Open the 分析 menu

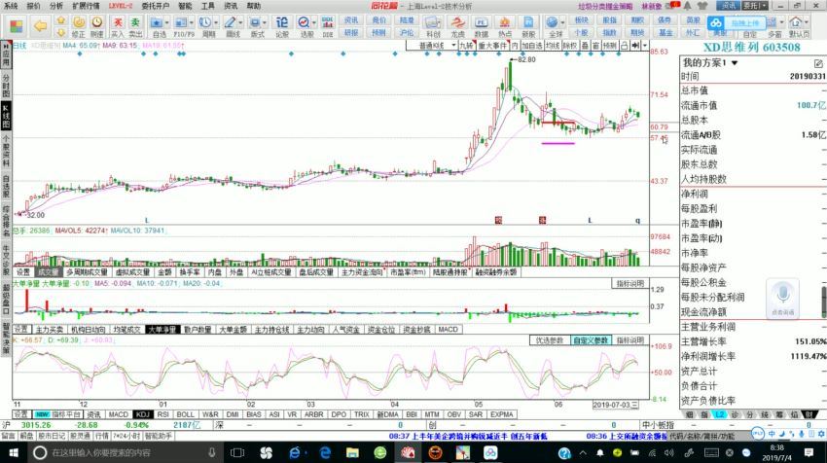[55, 6]
